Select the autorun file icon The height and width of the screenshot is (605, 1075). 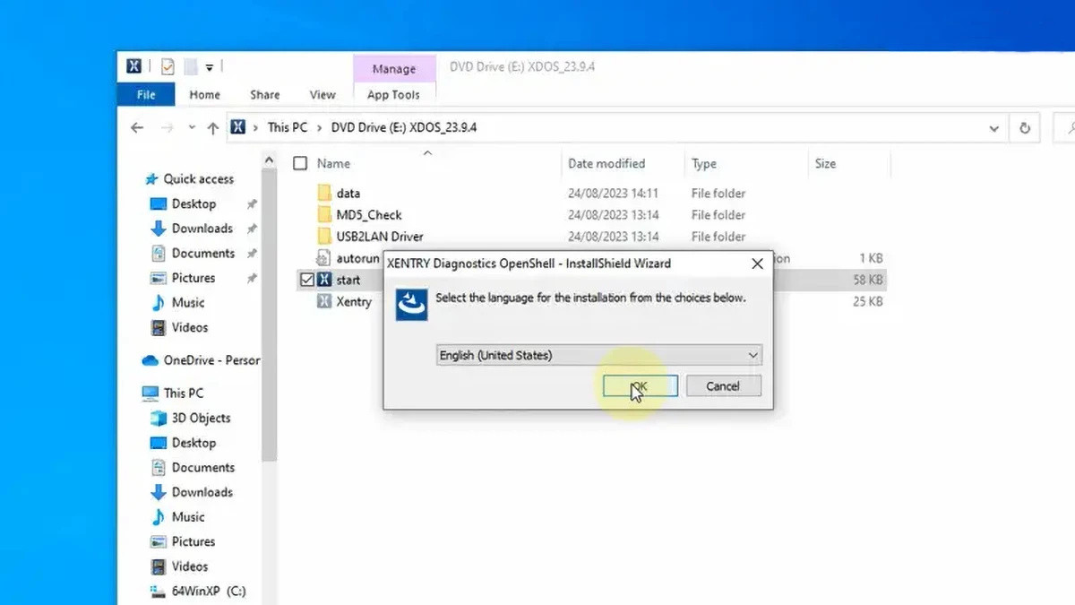click(x=324, y=258)
